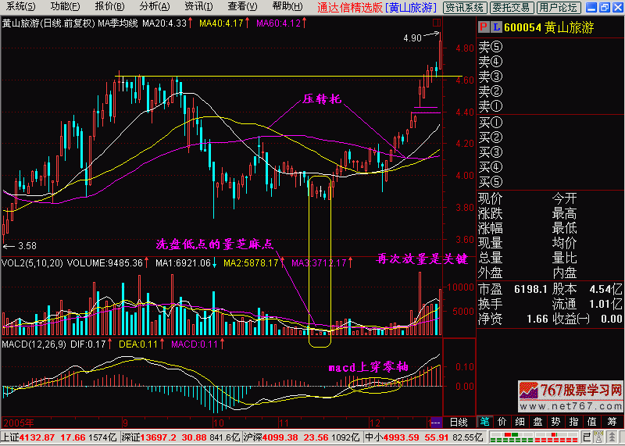
Task: Click the red arrow next to MA20 value
Action: coord(192,23)
